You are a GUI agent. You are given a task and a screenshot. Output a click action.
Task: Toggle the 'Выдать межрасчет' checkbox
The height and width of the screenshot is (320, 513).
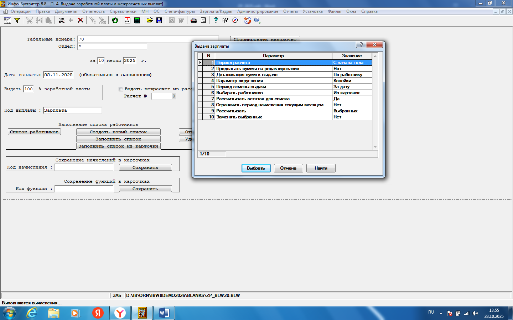click(x=121, y=89)
